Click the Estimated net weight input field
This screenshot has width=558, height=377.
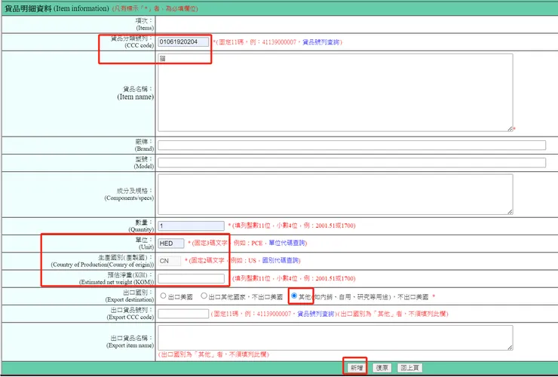click(x=191, y=278)
